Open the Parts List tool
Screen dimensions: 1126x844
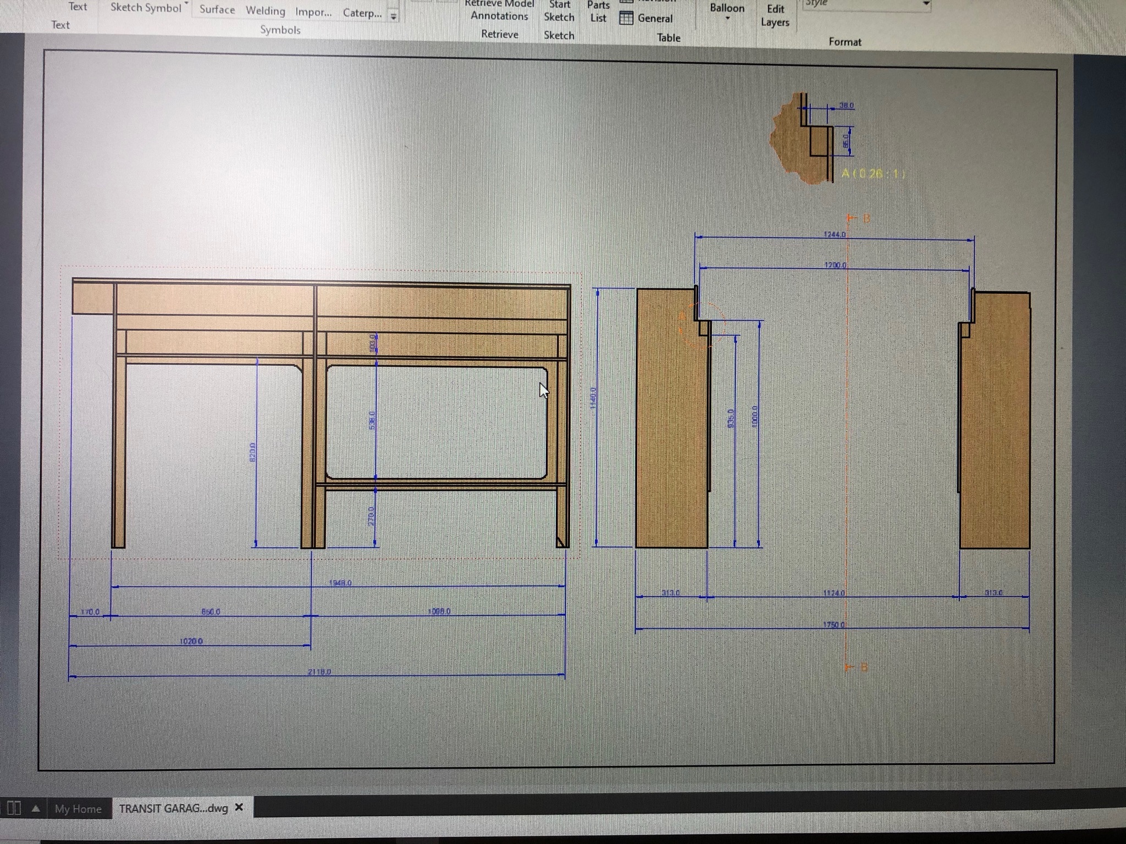(598, 12)
